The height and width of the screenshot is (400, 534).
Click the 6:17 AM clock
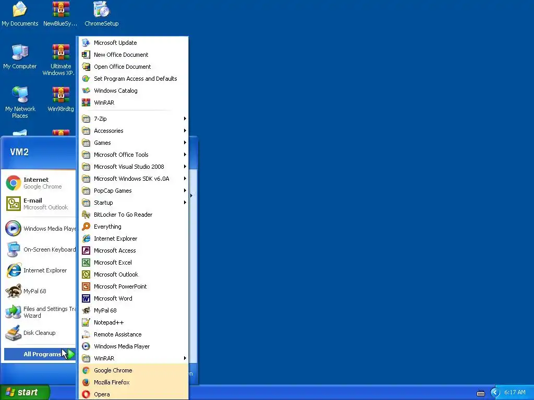pyautogui.click(x=515, y=393)
